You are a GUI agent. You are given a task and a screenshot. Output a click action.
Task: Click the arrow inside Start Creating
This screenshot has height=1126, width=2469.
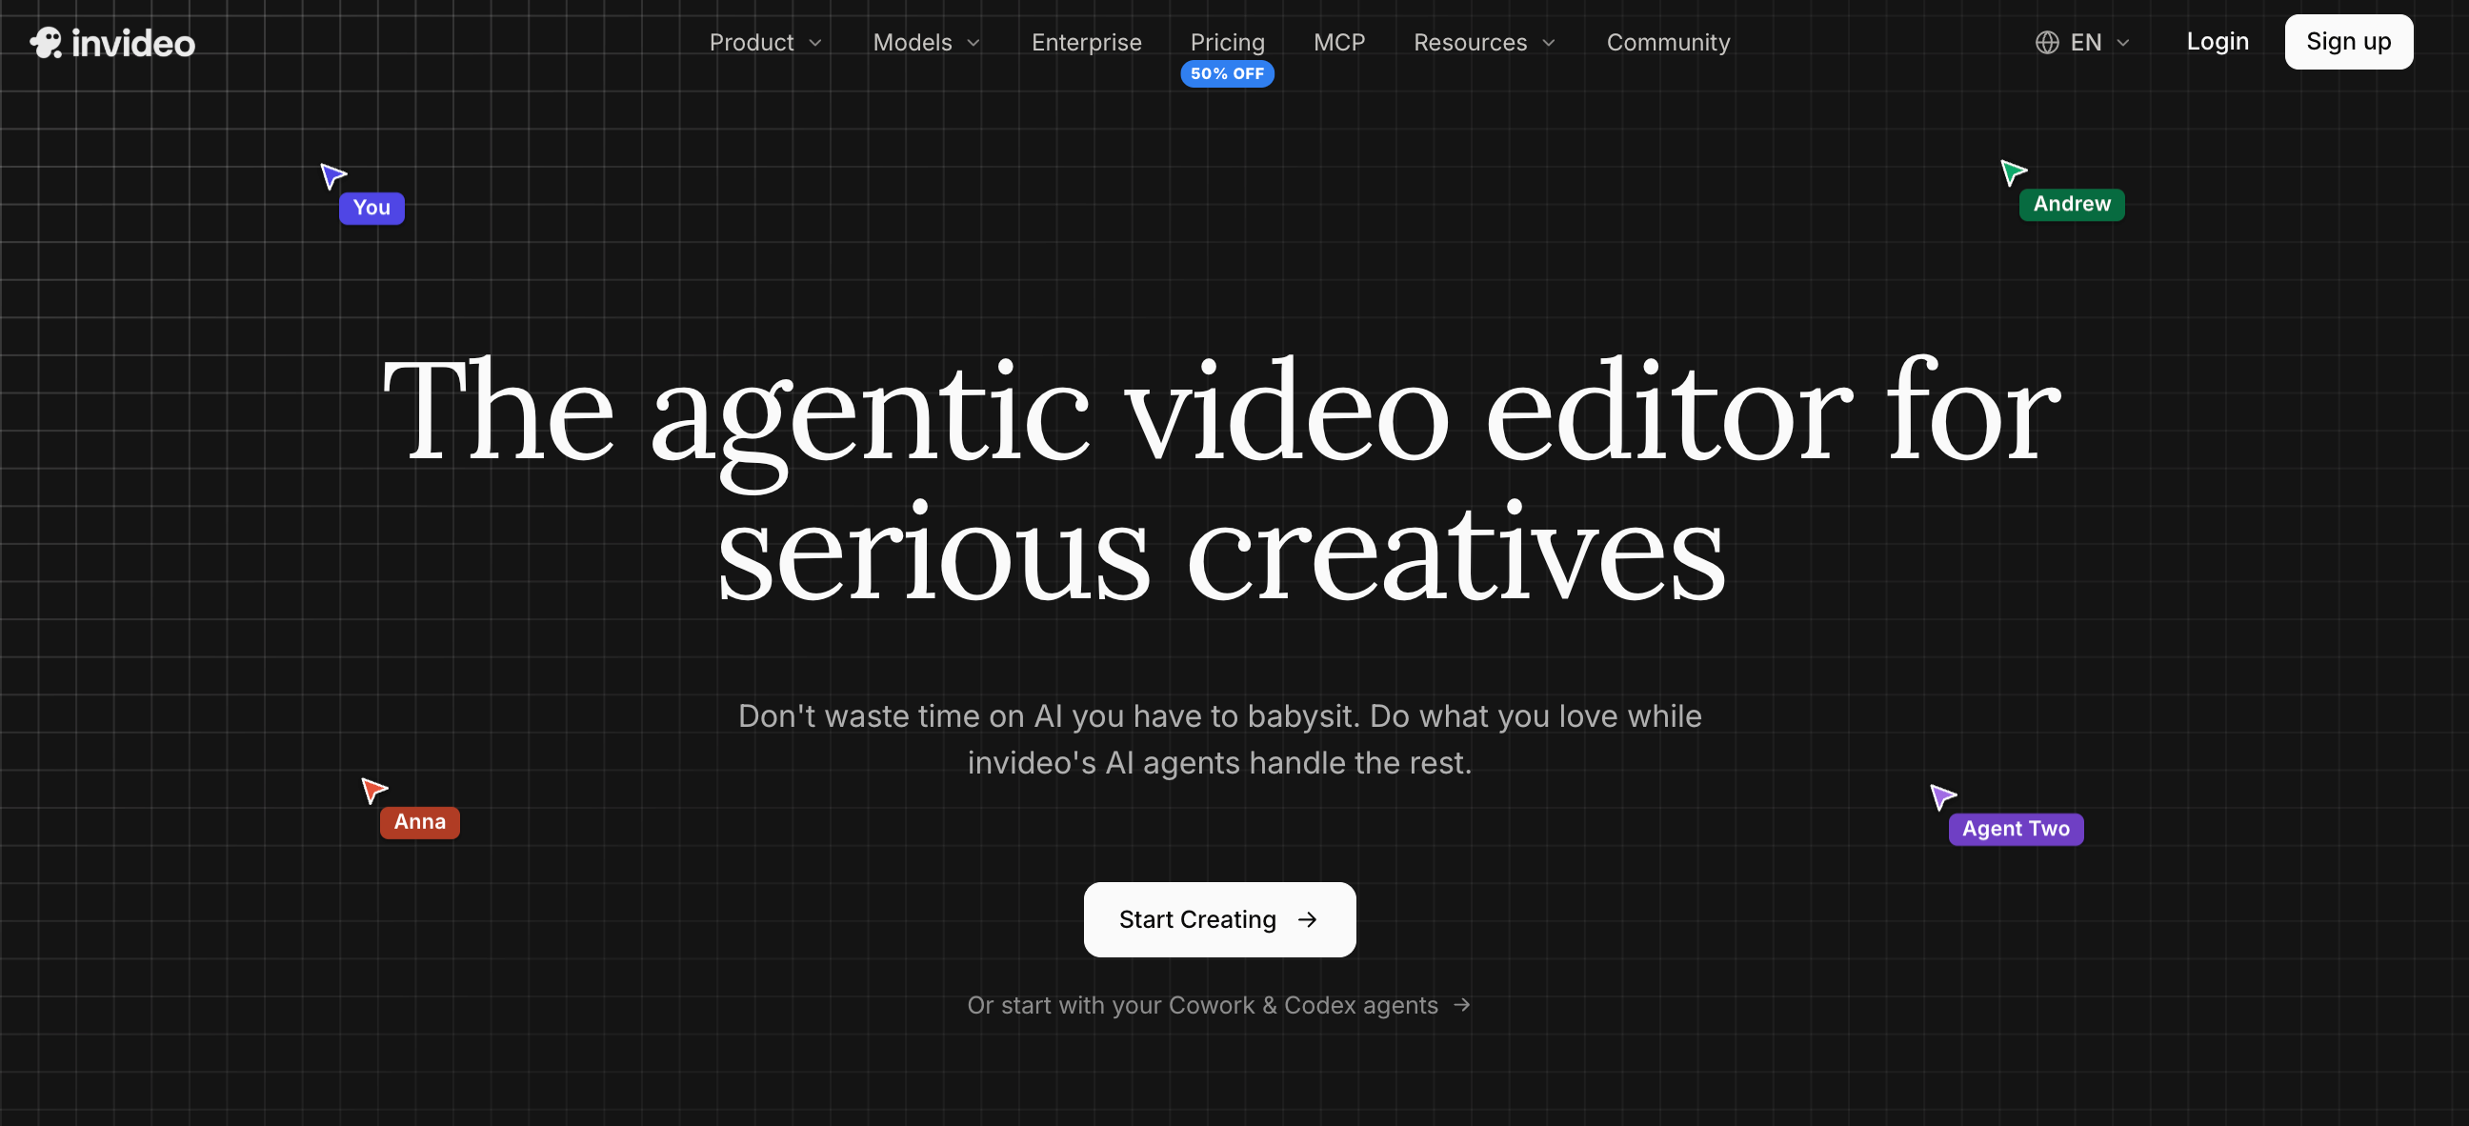pos(1307,920)
